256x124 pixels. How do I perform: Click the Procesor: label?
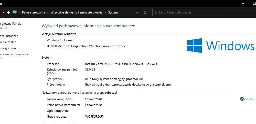coord(53,64)
